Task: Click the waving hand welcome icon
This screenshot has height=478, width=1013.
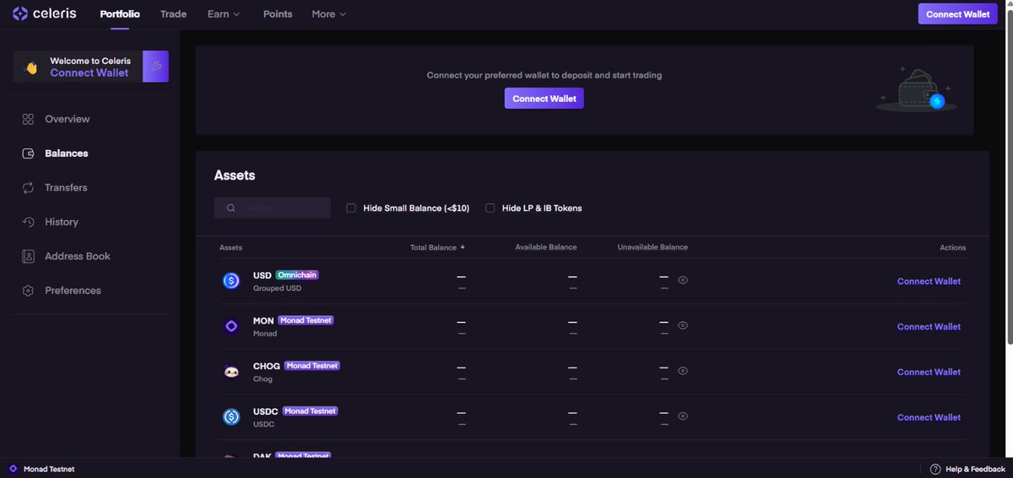Action: pos(31,67)
